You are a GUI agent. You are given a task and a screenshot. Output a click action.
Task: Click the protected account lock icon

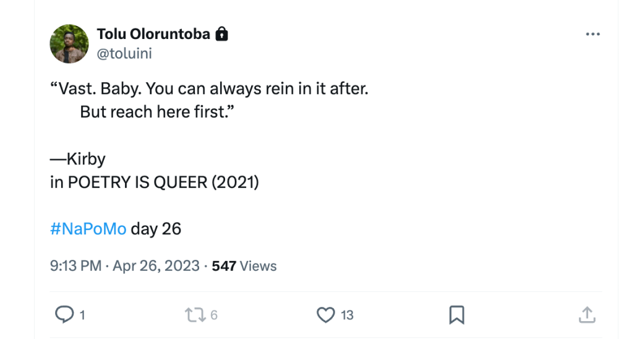pos(221,35)
